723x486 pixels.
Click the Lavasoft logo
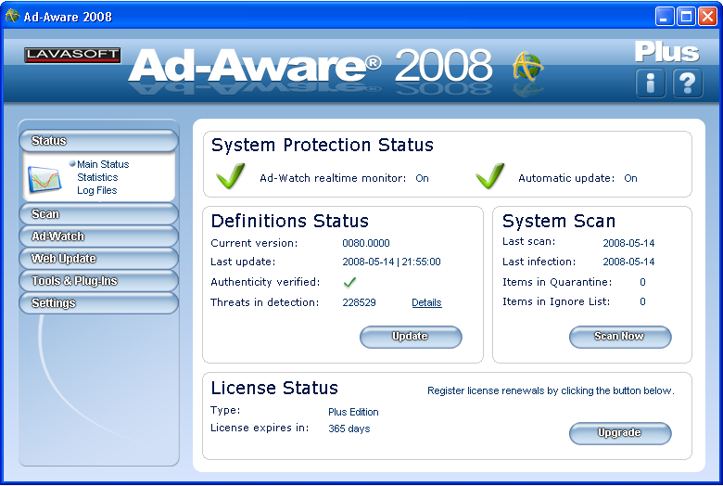click(72, 55)
